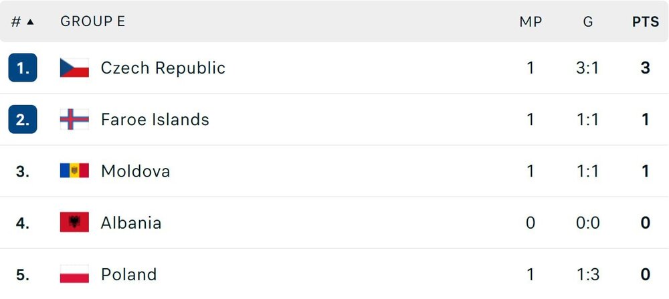Click the blue rank 2 badge
Image resolution: width=669 pixels, height=299 pixels.
23,120
